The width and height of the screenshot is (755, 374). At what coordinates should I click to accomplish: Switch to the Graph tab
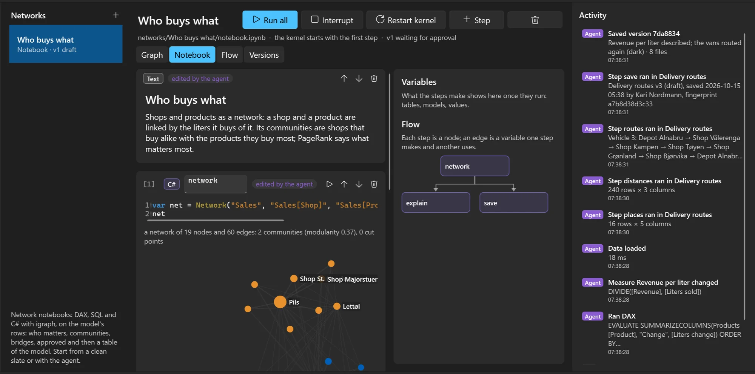[152, 55]
